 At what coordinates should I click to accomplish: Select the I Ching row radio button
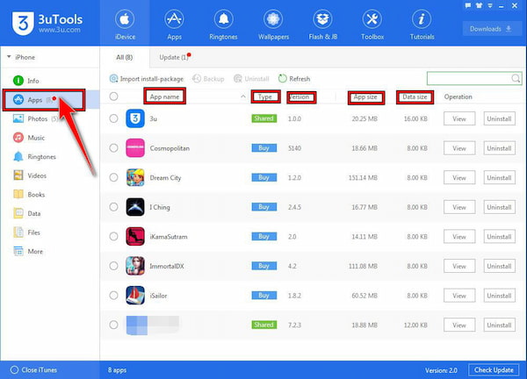click(113, 207)
